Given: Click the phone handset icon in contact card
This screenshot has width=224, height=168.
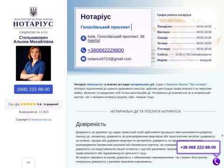Looking at the screenshot, I should click(84, 50).
